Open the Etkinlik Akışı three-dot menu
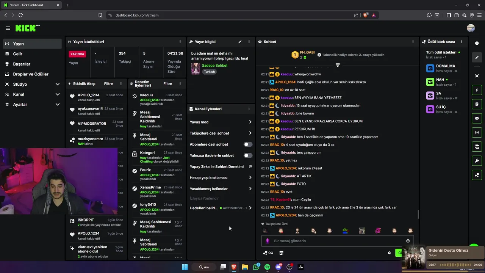The width and height of the screenshot is (485, 273). (x=121, y=84)
